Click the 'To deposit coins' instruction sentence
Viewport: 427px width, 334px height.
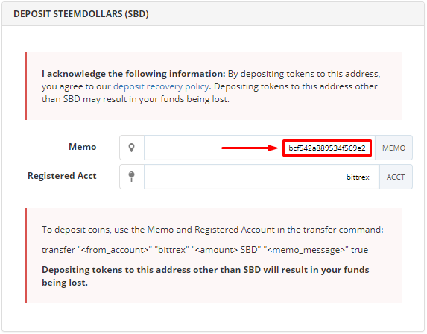tap(212, 230)
